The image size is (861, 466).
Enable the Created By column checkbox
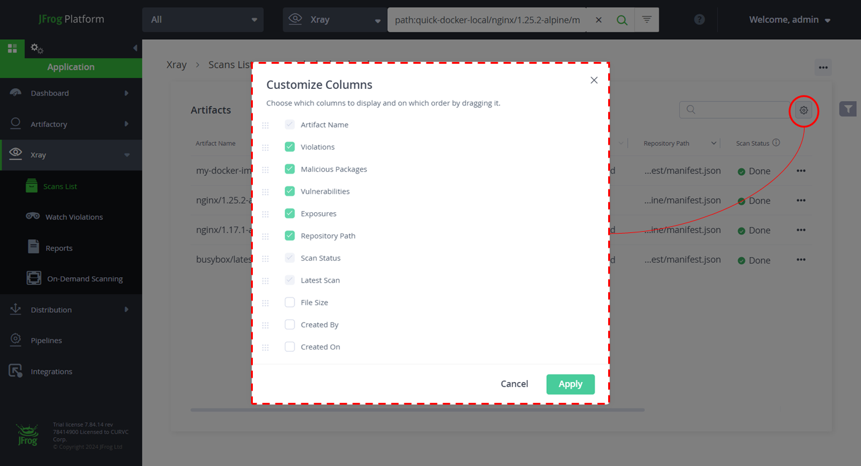coord(290,324)
